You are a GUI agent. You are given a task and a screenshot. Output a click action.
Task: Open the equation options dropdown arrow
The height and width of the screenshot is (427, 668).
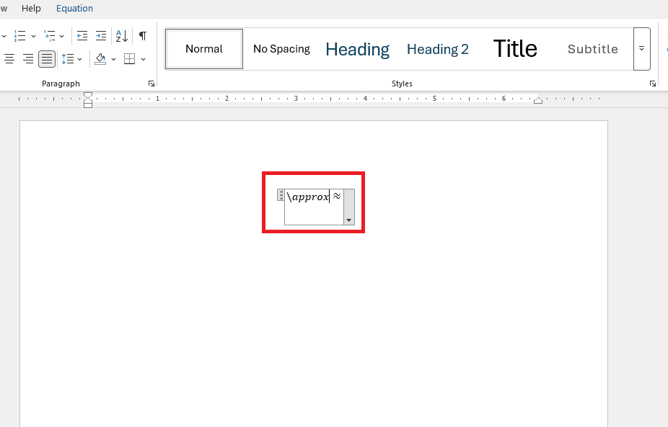[x=349, y=220]
